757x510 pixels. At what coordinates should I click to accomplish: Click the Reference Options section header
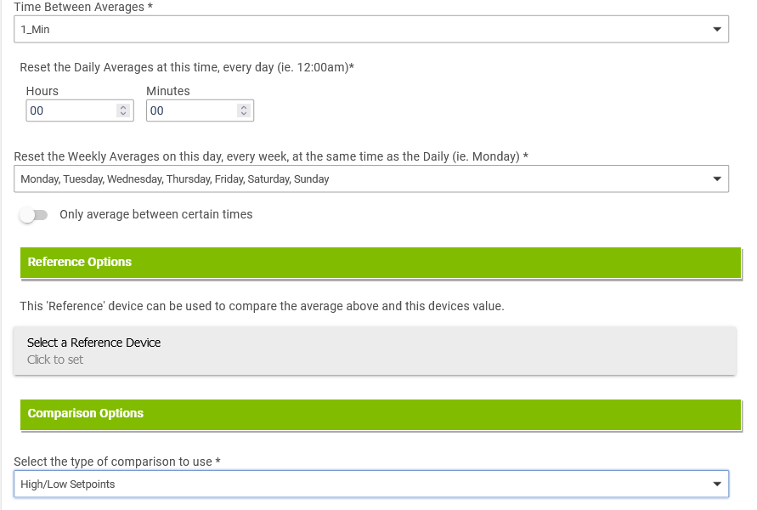[x=381, y=263]
